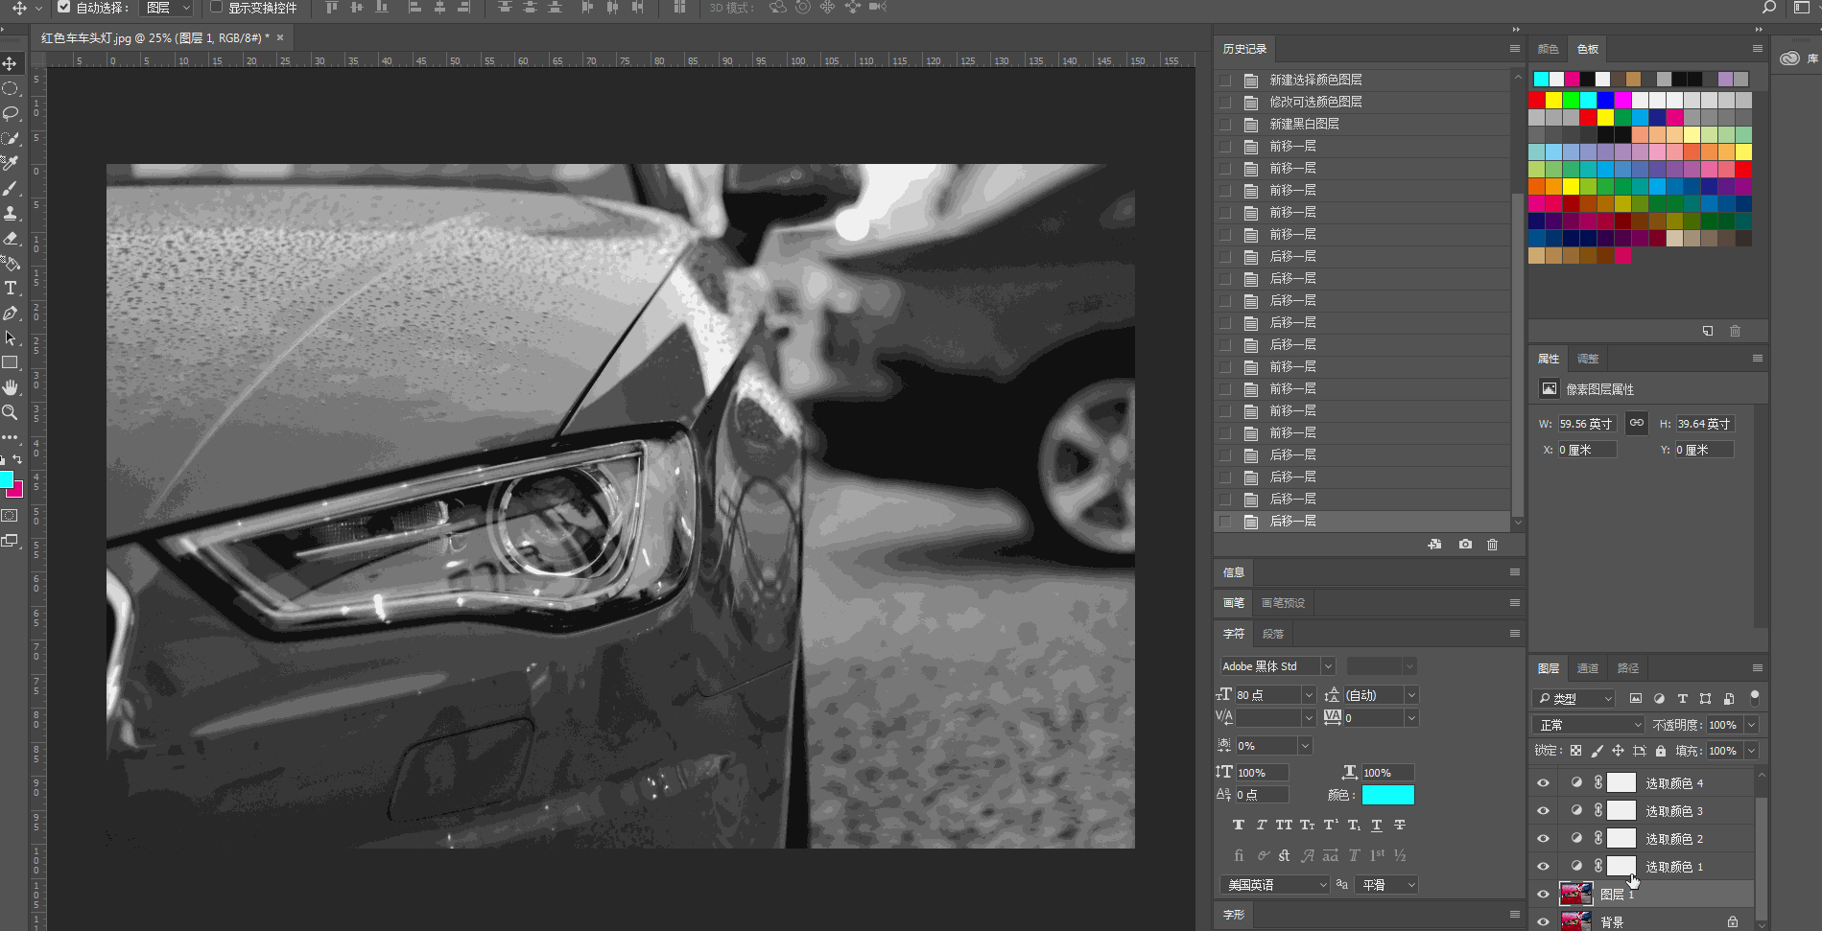This screenshot has height=931, width=1822.
Task: Select the Elliptical Marquee tool
Action: click(11, 88)
